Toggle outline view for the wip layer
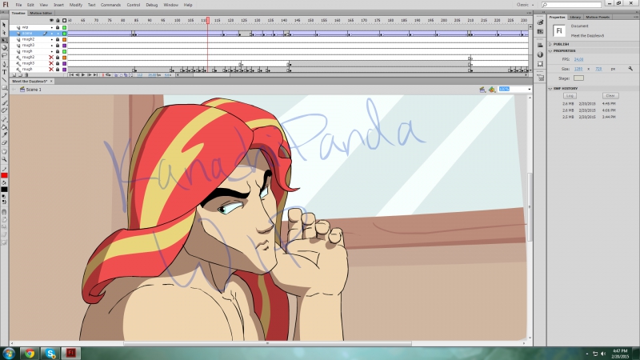This screenshot has width=640, height=360. pos(64,27)
